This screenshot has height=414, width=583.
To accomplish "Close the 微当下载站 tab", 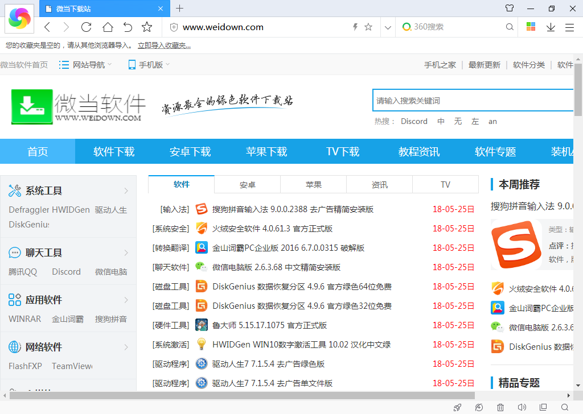I will click(160, 9).
